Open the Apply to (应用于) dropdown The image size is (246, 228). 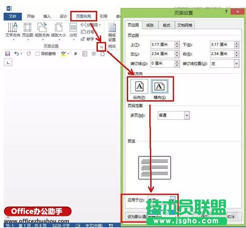(161, 200)
